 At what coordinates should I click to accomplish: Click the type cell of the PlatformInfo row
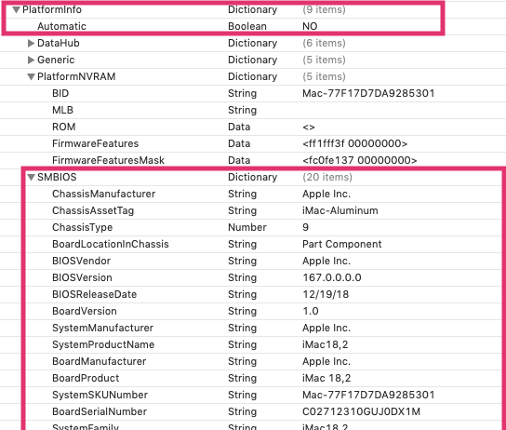[x=252, y=9]
